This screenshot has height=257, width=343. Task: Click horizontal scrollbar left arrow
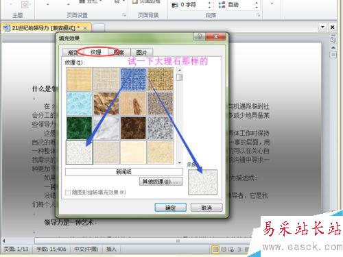click(3, 241)
